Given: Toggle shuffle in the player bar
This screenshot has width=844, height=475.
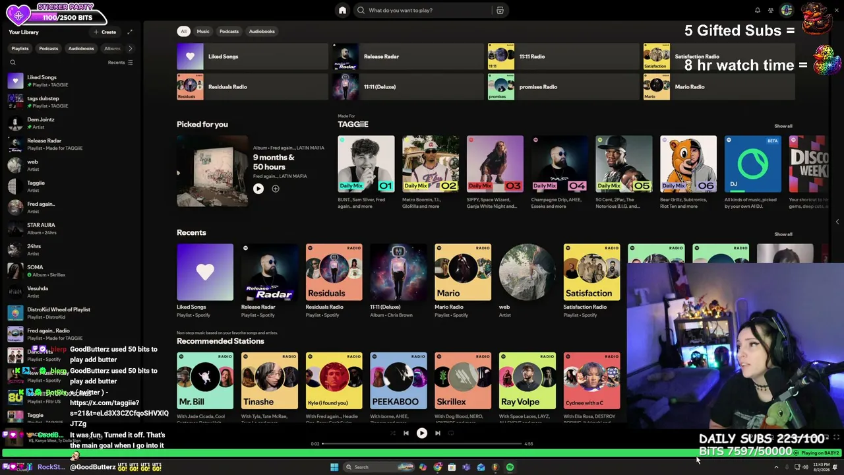Looking at the screenshot, I should (393, 433).
